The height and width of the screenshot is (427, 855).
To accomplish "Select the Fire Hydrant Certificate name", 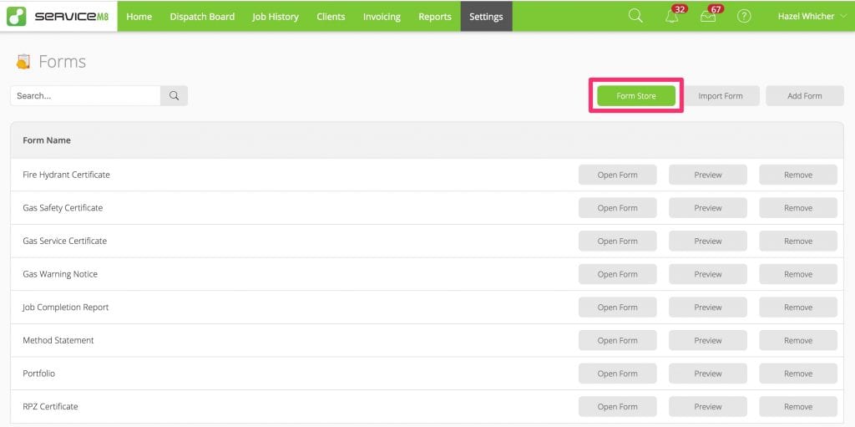I will (66, 175).
